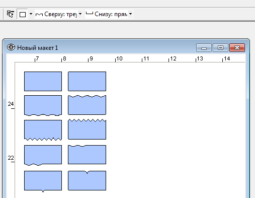Open the arrow next to rectangle tool

[x=31, y=14]
